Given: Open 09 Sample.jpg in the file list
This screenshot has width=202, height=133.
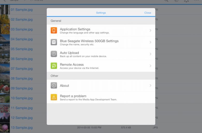Looking at the screenshot, I should (22, 88).
